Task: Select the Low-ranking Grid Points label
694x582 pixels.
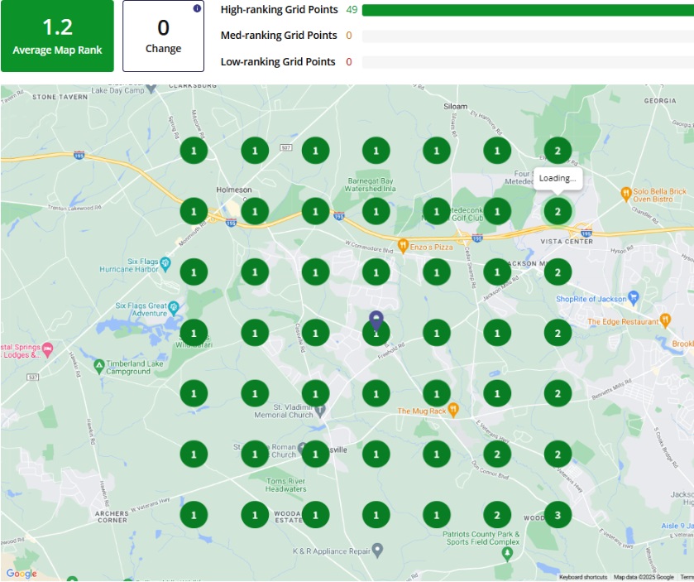Action: [278, 61]
